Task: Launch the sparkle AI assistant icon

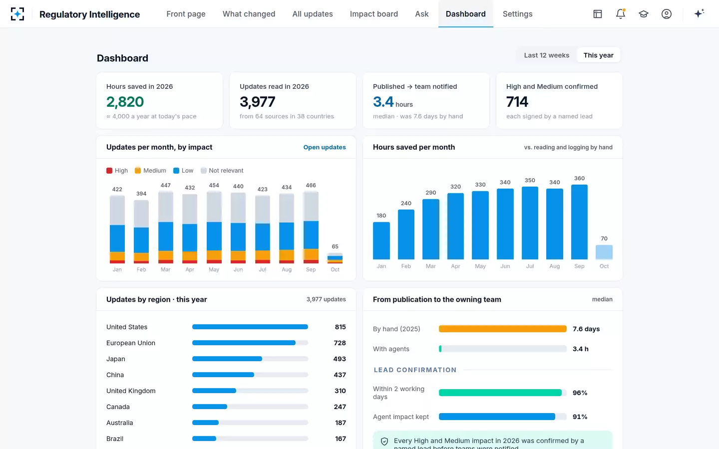Action: pos(699,13)
